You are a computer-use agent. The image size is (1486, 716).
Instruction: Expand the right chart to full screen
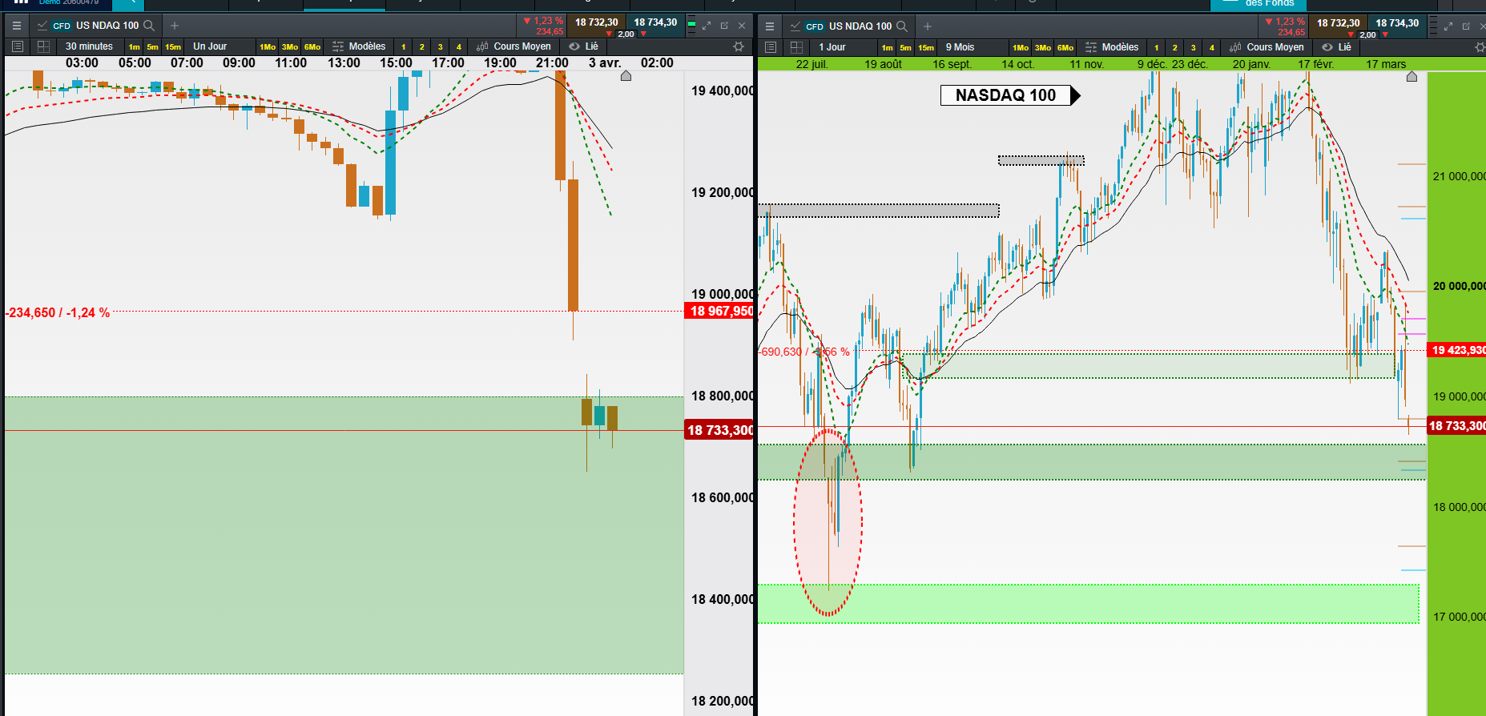click(x=1448, y=26)
